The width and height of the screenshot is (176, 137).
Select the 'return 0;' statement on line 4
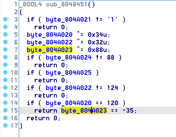click(x=51, y=27)
